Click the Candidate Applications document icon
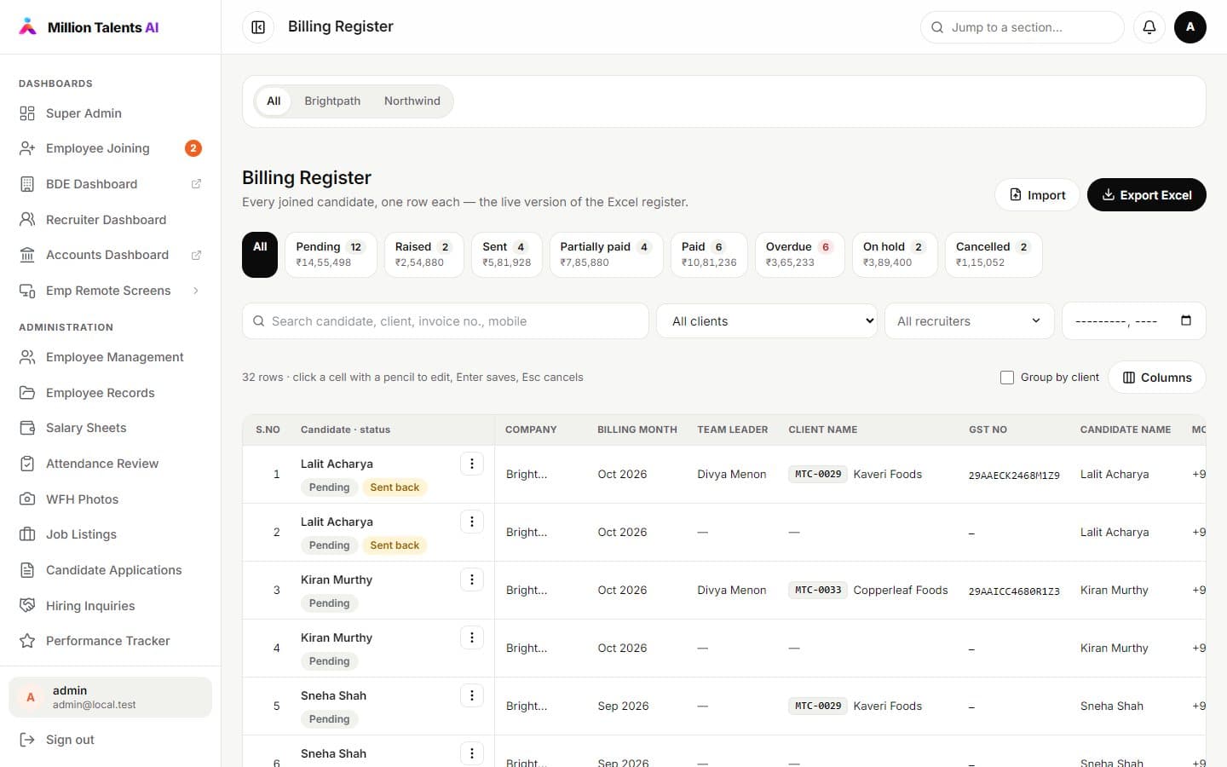This screenshot has height=767, width=1227. pyautogui.click(x=27, y=570)
